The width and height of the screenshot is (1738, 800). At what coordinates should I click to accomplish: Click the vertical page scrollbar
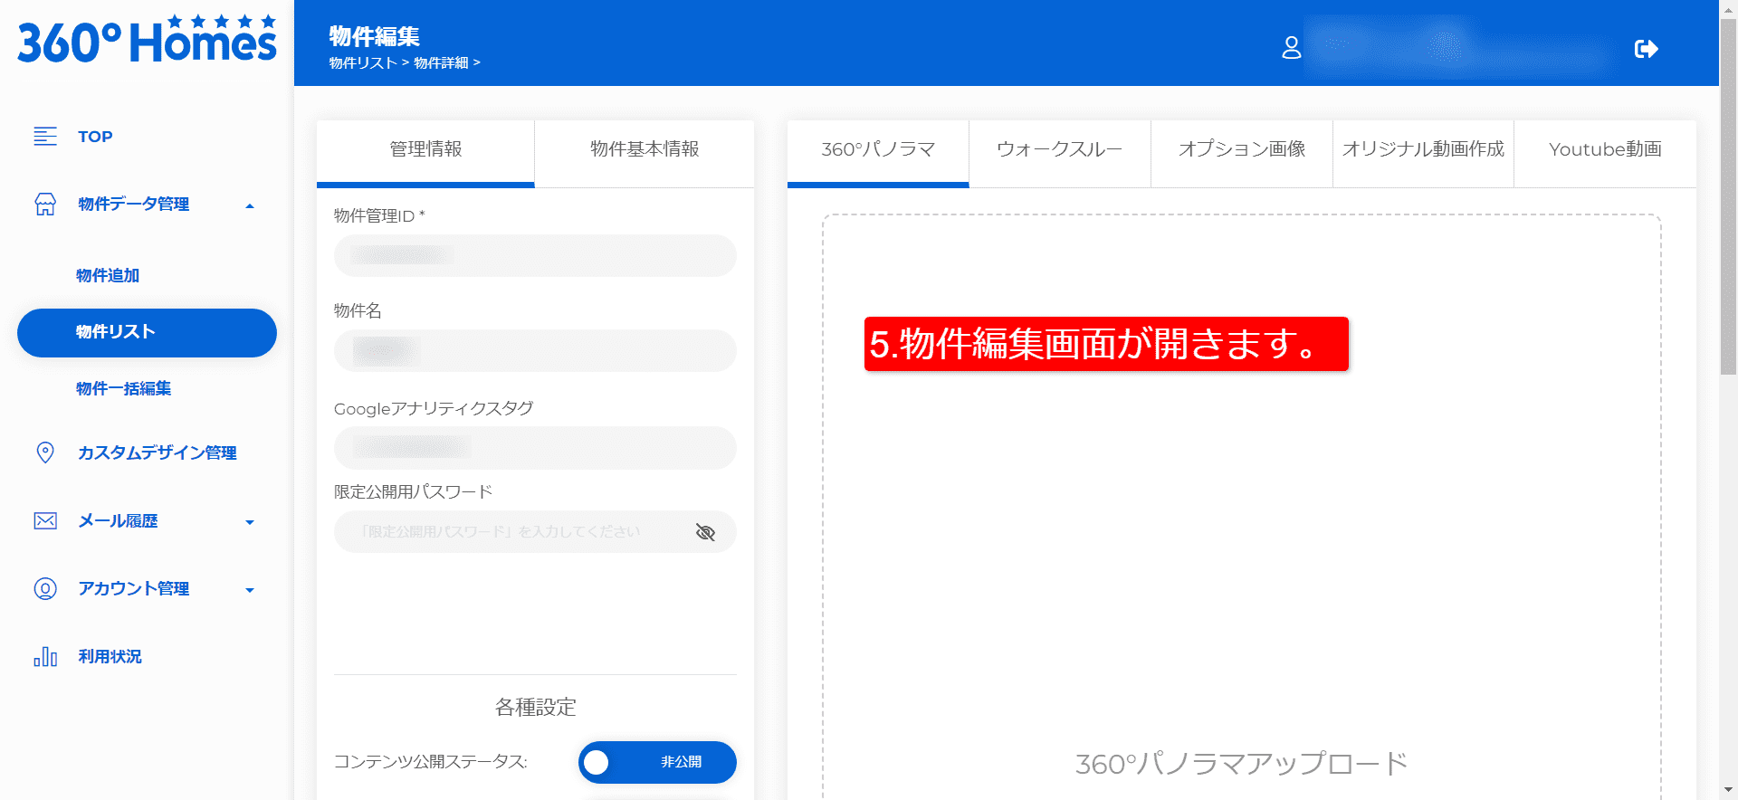coord(1728,199)
